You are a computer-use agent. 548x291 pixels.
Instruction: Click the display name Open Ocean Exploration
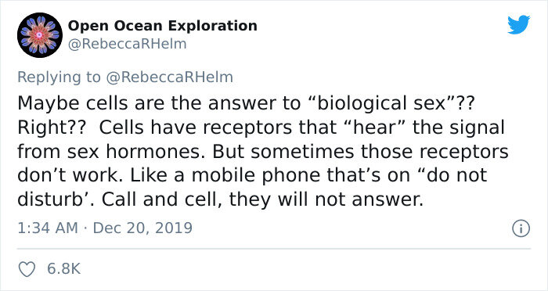[163, 26]
